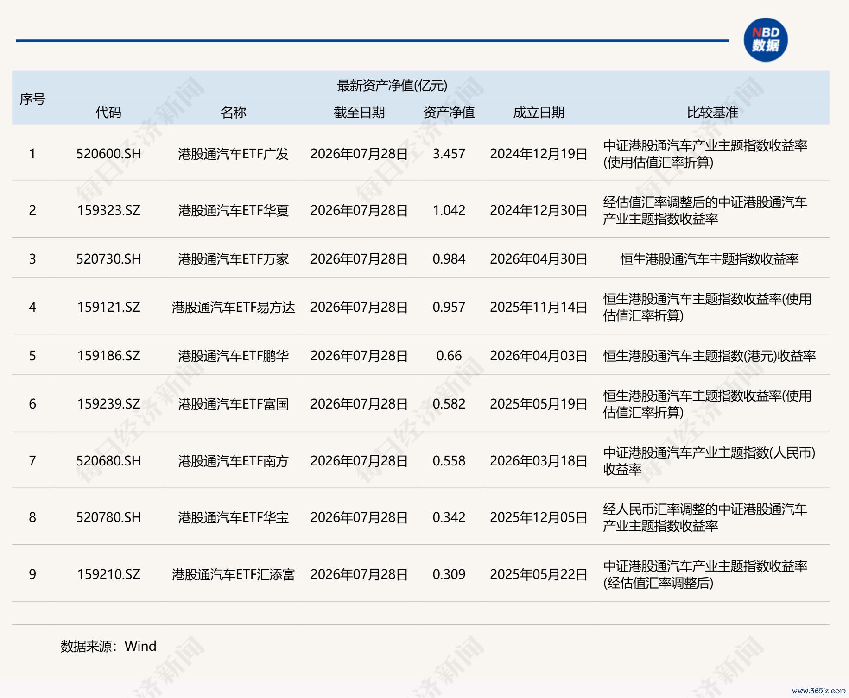
Task: Click net asset value 0.984
Action: (449, 258)
